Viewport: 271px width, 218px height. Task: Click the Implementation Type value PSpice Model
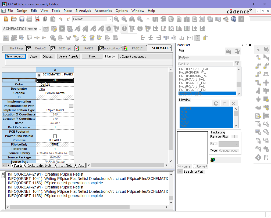tap(55, 110)
